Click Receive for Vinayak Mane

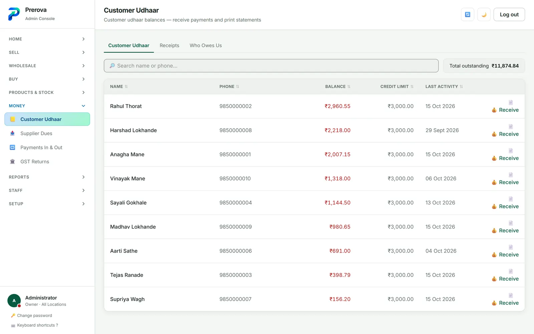505,182
